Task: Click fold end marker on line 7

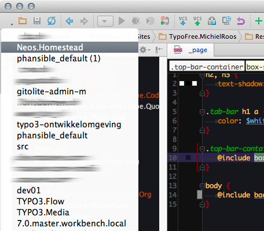Action: point(202,130)
